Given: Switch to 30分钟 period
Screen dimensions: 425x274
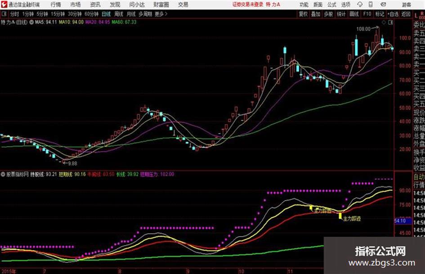Looking at the screenshot, I should tap(75, 14).
